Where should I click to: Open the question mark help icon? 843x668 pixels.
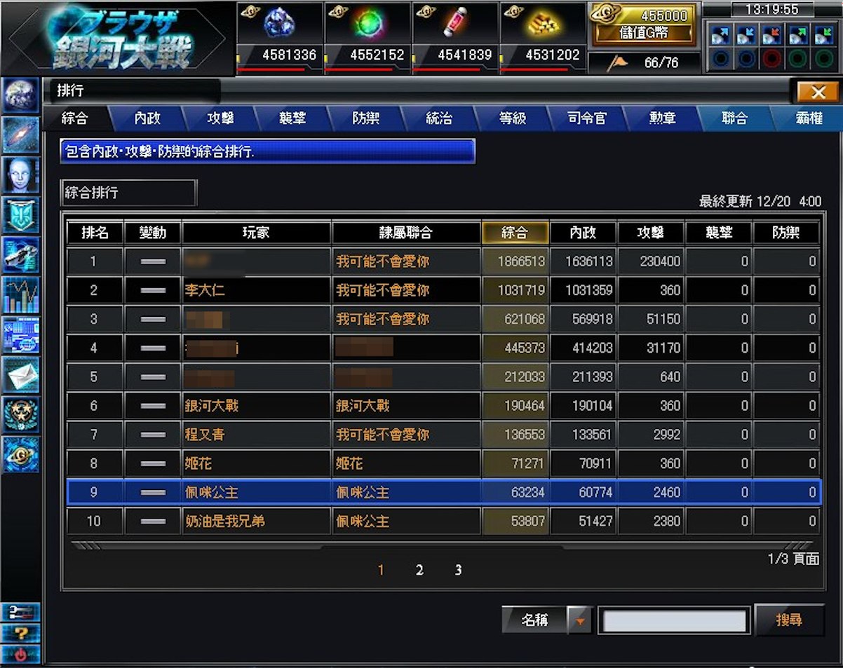click(x=20, y=633)
